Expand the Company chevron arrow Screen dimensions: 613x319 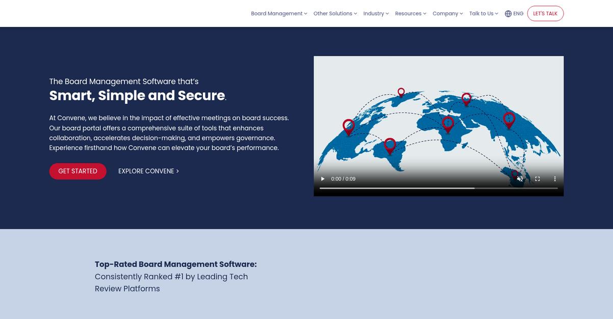(461, 14)
